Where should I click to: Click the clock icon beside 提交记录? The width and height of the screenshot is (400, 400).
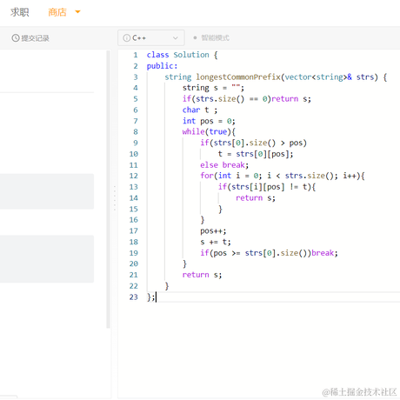pos(16,38)
